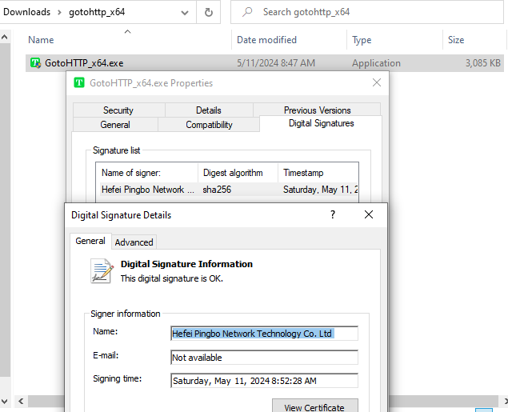Viewport: 508px width, 412px height.
Task: Open the Previous Versions tab
Action: pos(317,110)
